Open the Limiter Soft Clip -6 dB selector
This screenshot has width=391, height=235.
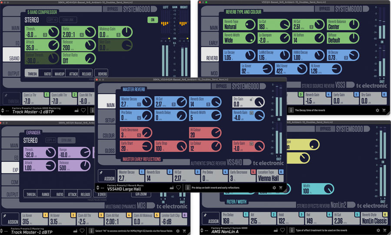click(x=174, y=219)
